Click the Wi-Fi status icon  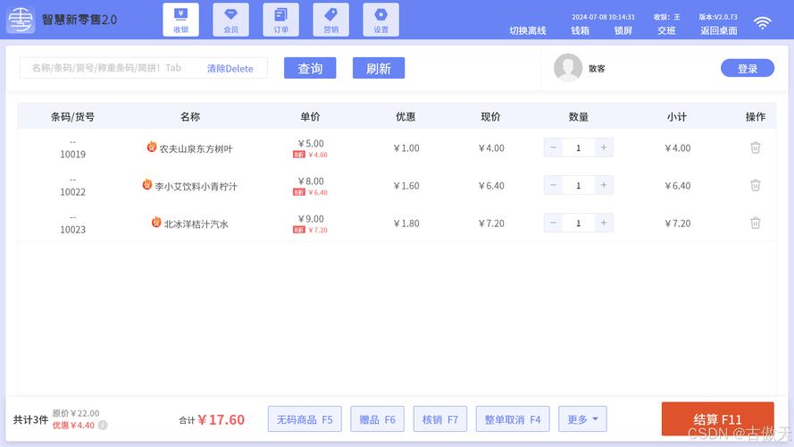click(x=762, y=22)
